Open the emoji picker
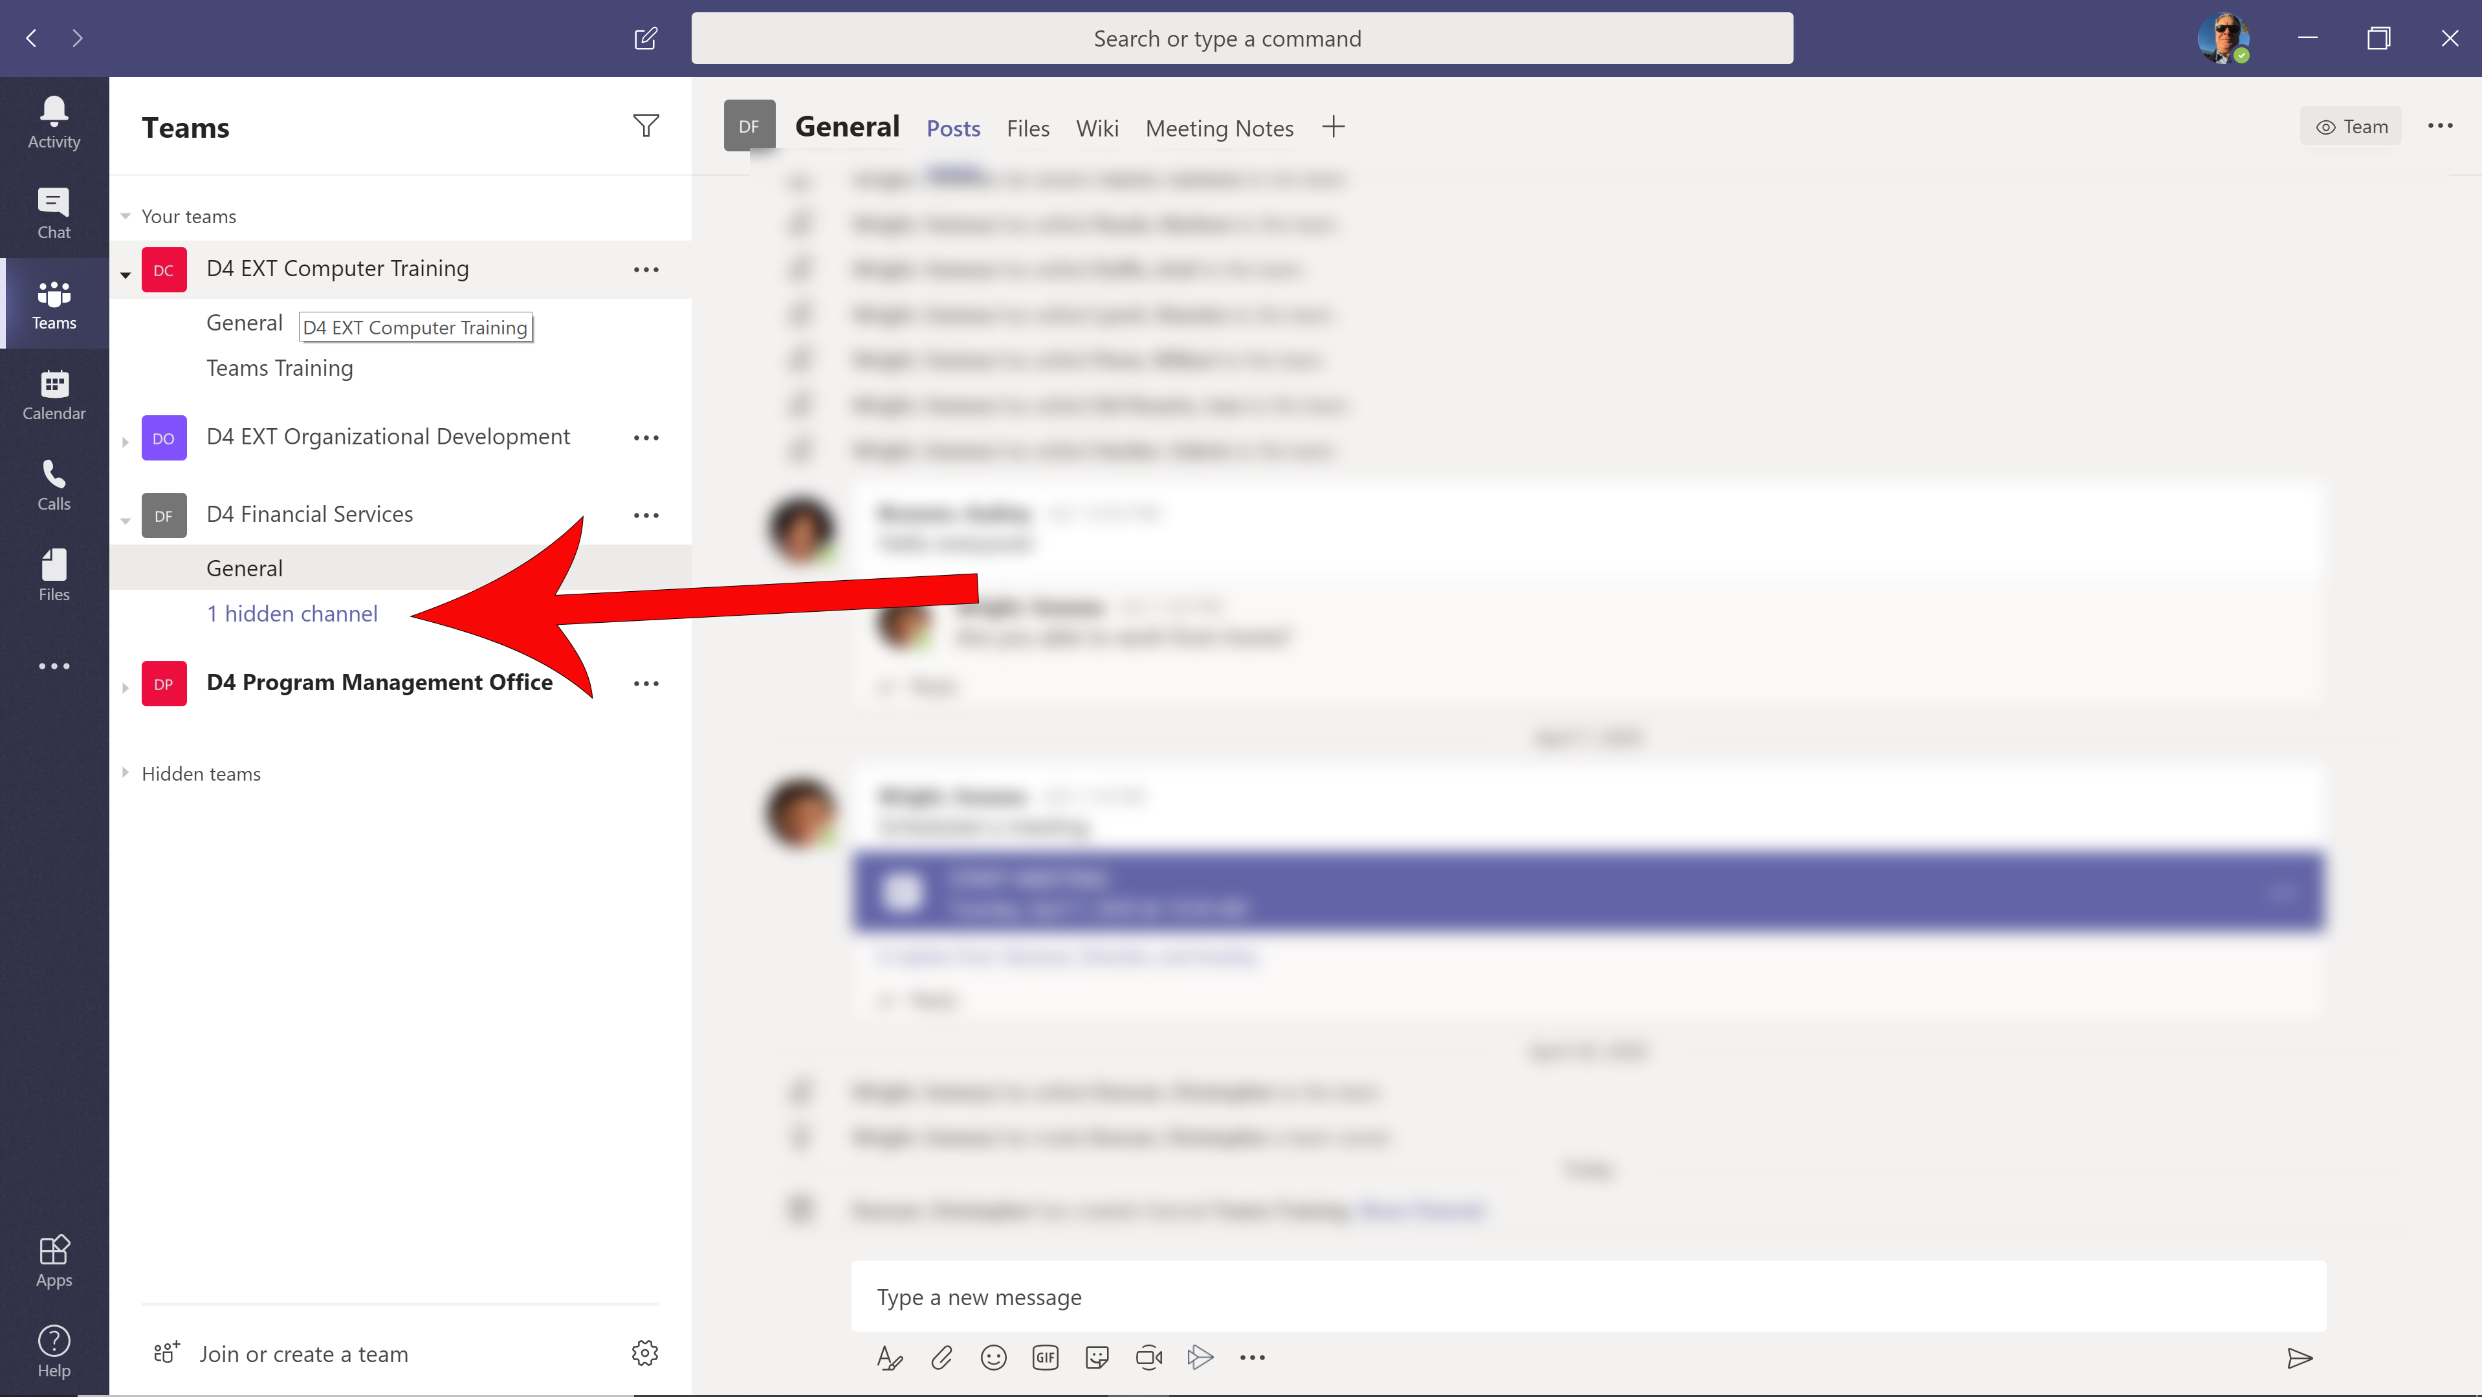Screen dimensions: 2482x1397 point(993,1358)
